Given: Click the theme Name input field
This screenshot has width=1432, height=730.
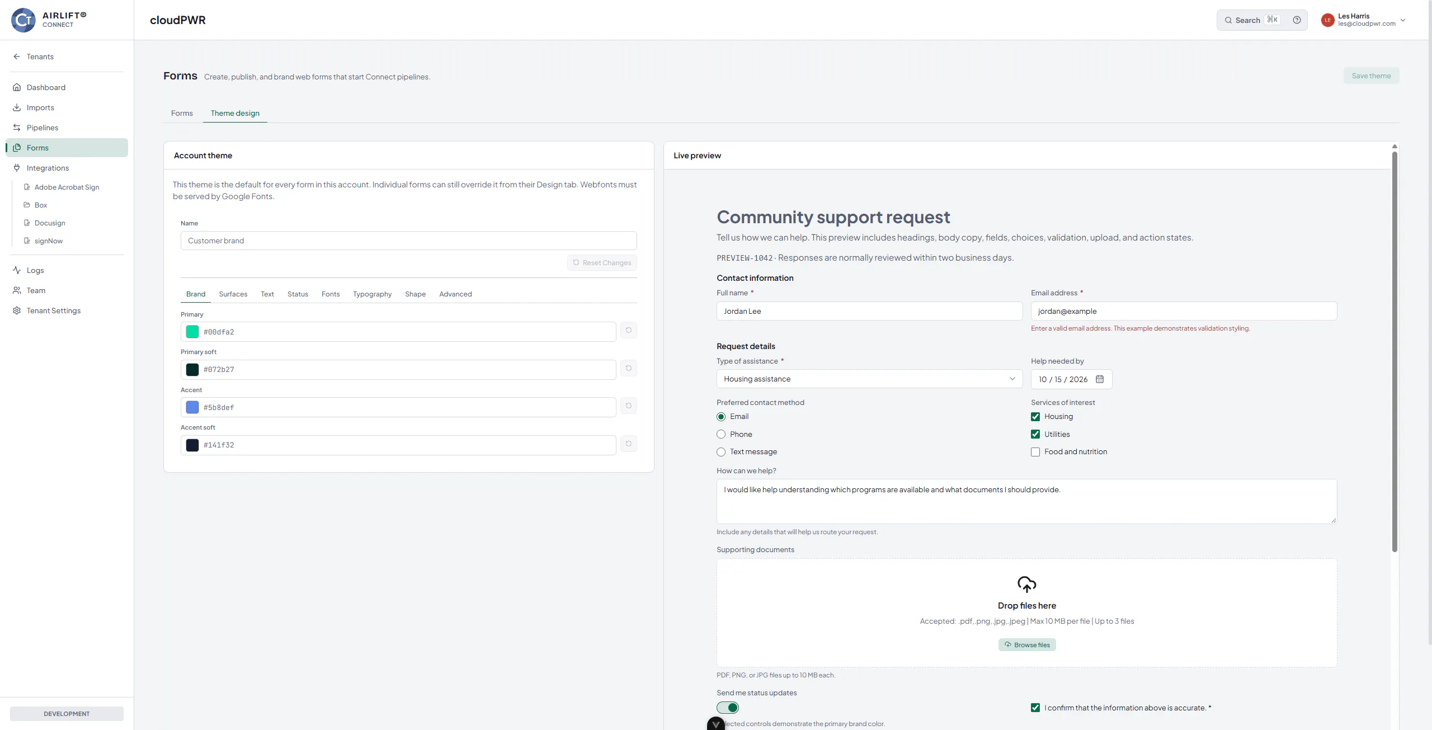Looking at the screenshot, I should click(x=409, y=241).
